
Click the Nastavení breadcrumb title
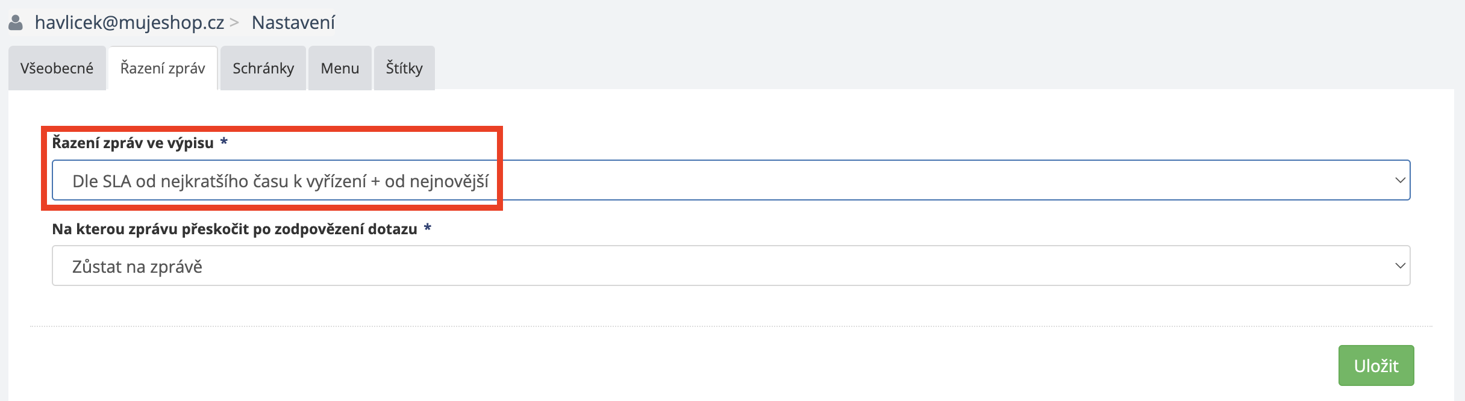tap(293, 23)
